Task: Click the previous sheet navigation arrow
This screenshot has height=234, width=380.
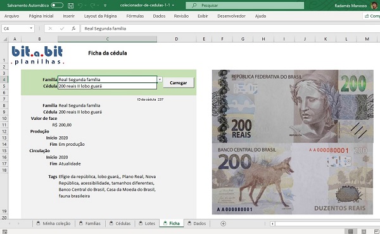Action: pyautogui.click(x=9, y=223)
